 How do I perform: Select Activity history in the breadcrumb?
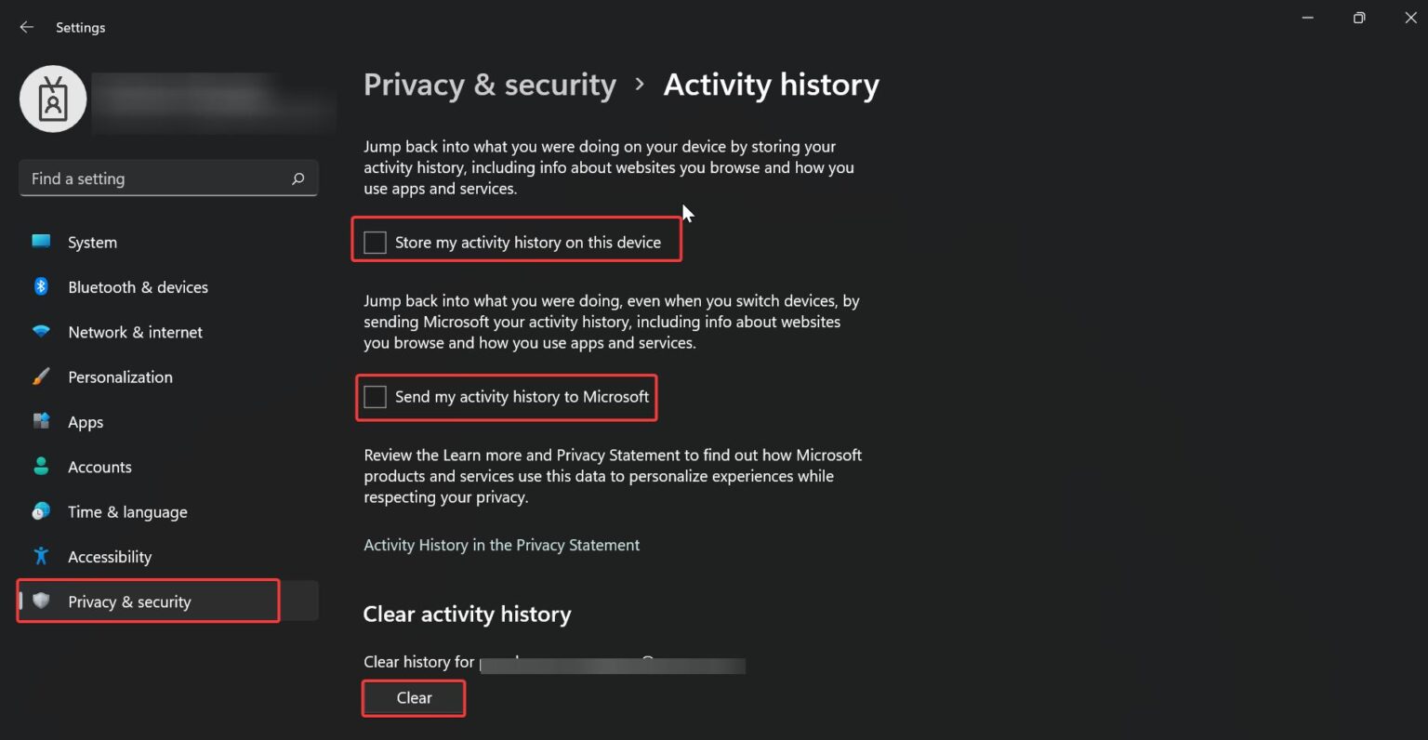pos(771,85)
